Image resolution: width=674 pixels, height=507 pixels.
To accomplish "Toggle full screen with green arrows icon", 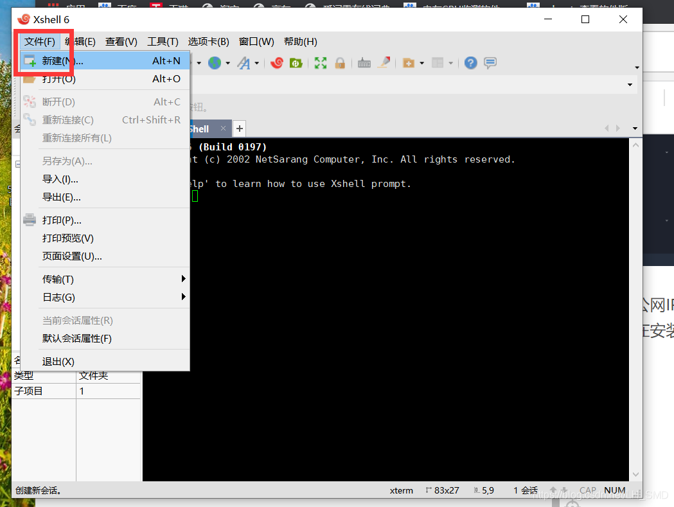I will pyautogui.click(x=320, y=63).
